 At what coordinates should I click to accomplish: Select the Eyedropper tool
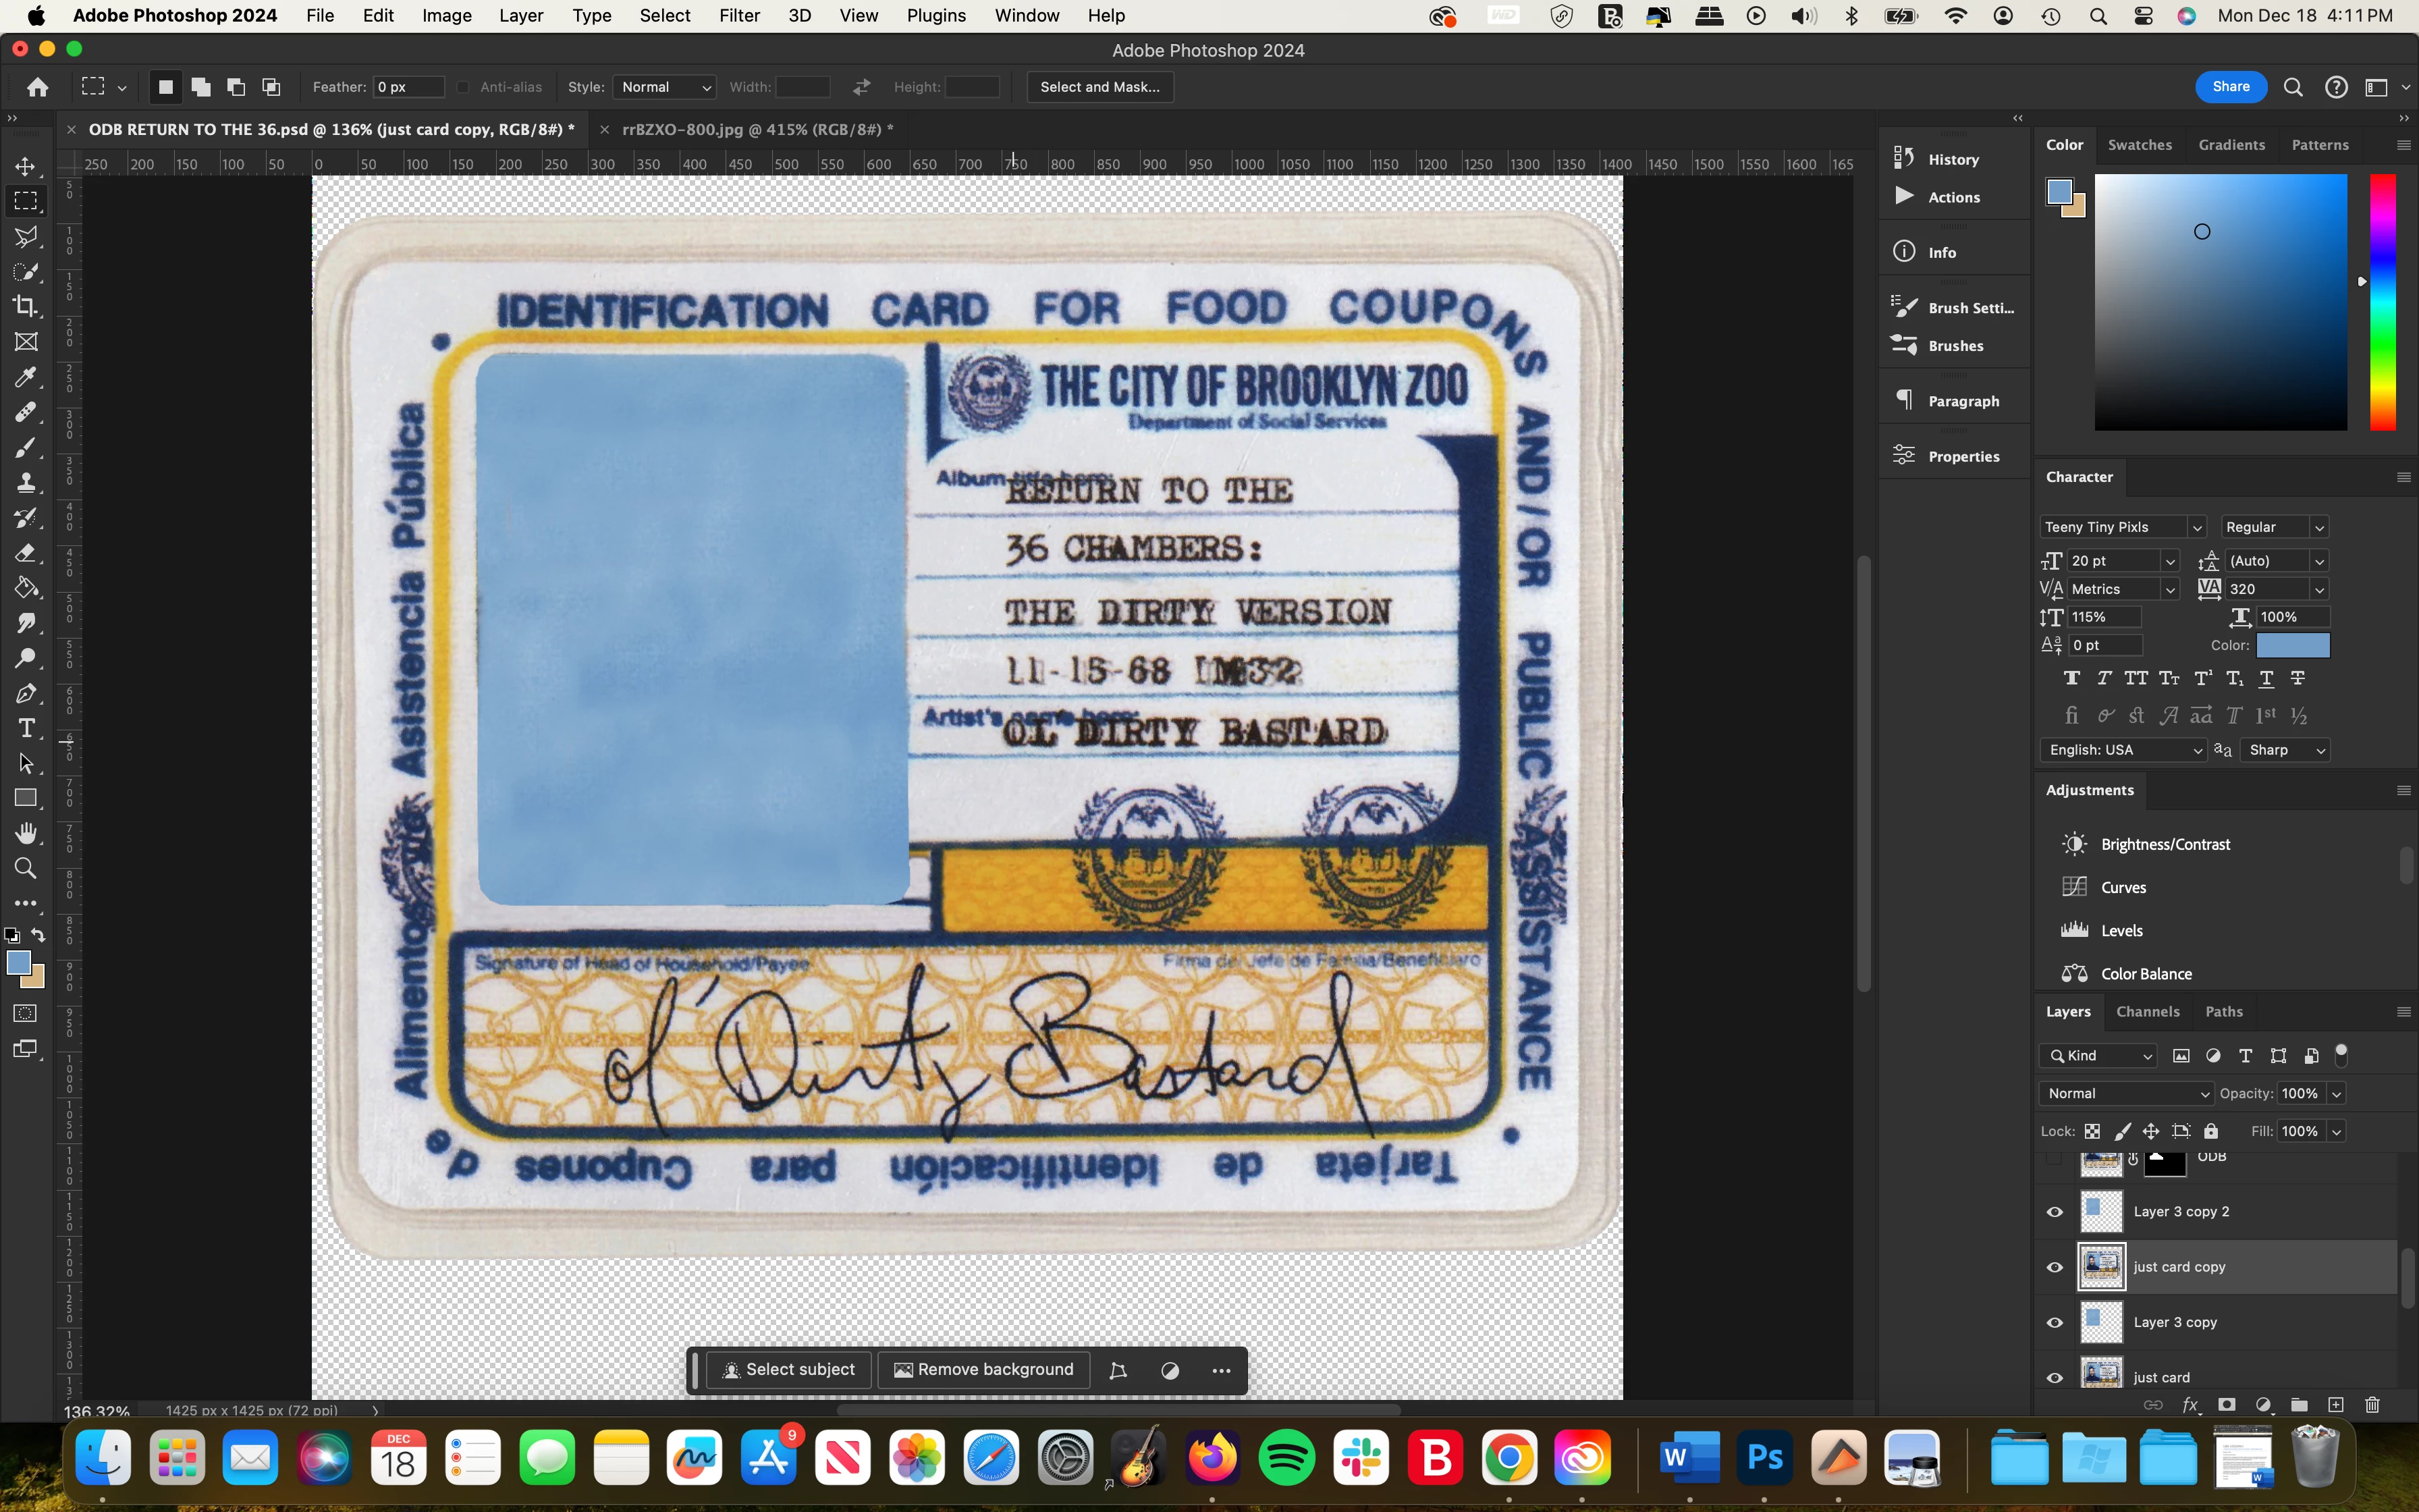tap(26, 377)
